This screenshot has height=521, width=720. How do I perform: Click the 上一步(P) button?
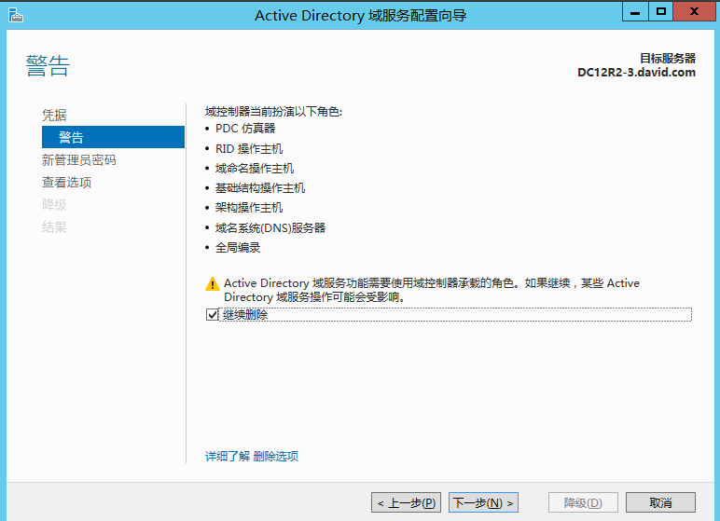pyautogui.click(x=406, y=502)
